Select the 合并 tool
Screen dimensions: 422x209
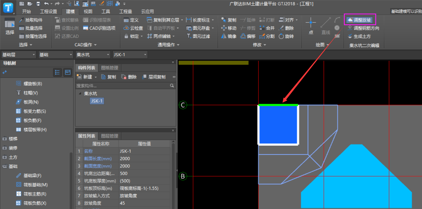(x=267, y=28)
